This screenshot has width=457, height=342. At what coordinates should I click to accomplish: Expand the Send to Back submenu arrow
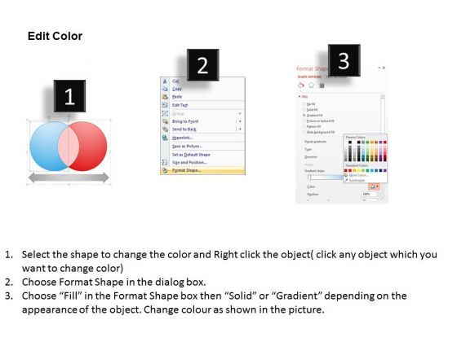point(240,129)
